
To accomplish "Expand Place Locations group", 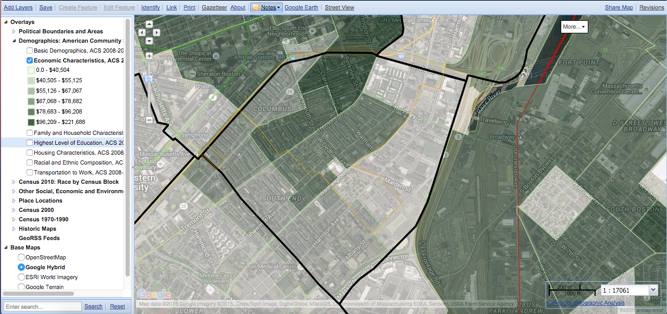I will pyautogui.click(x=14, y=200).
